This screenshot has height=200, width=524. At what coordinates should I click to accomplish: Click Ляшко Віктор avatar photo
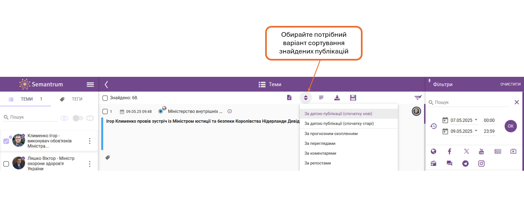click(x=18, y=163)
